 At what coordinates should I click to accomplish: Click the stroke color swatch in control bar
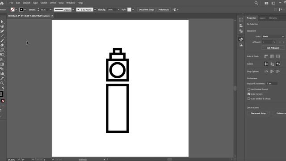pos(21,9)
